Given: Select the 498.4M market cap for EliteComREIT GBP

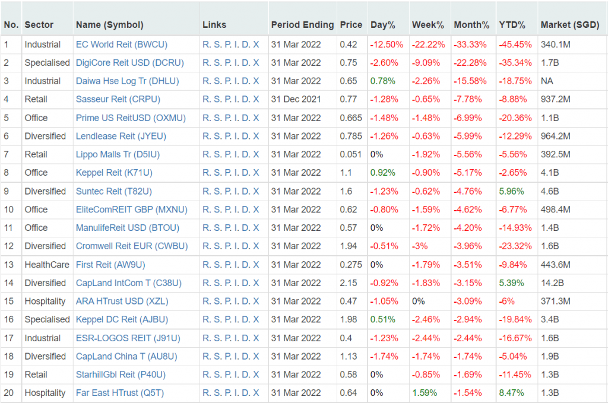Looking at the screenshot, I should (555, 210).
